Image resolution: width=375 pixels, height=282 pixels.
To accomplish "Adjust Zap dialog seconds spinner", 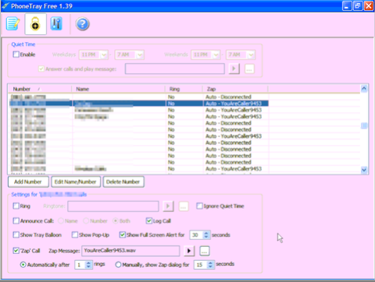I will coord(210,265).
